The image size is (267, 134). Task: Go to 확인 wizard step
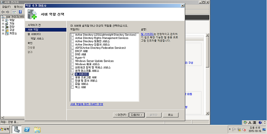click(x=30, y=43)
